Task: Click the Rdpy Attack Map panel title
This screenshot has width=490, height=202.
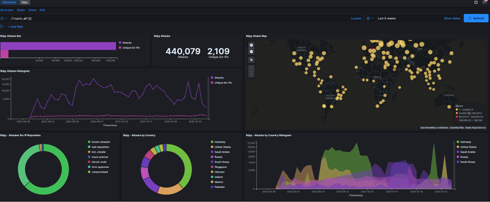Action: tap(256, 36)
